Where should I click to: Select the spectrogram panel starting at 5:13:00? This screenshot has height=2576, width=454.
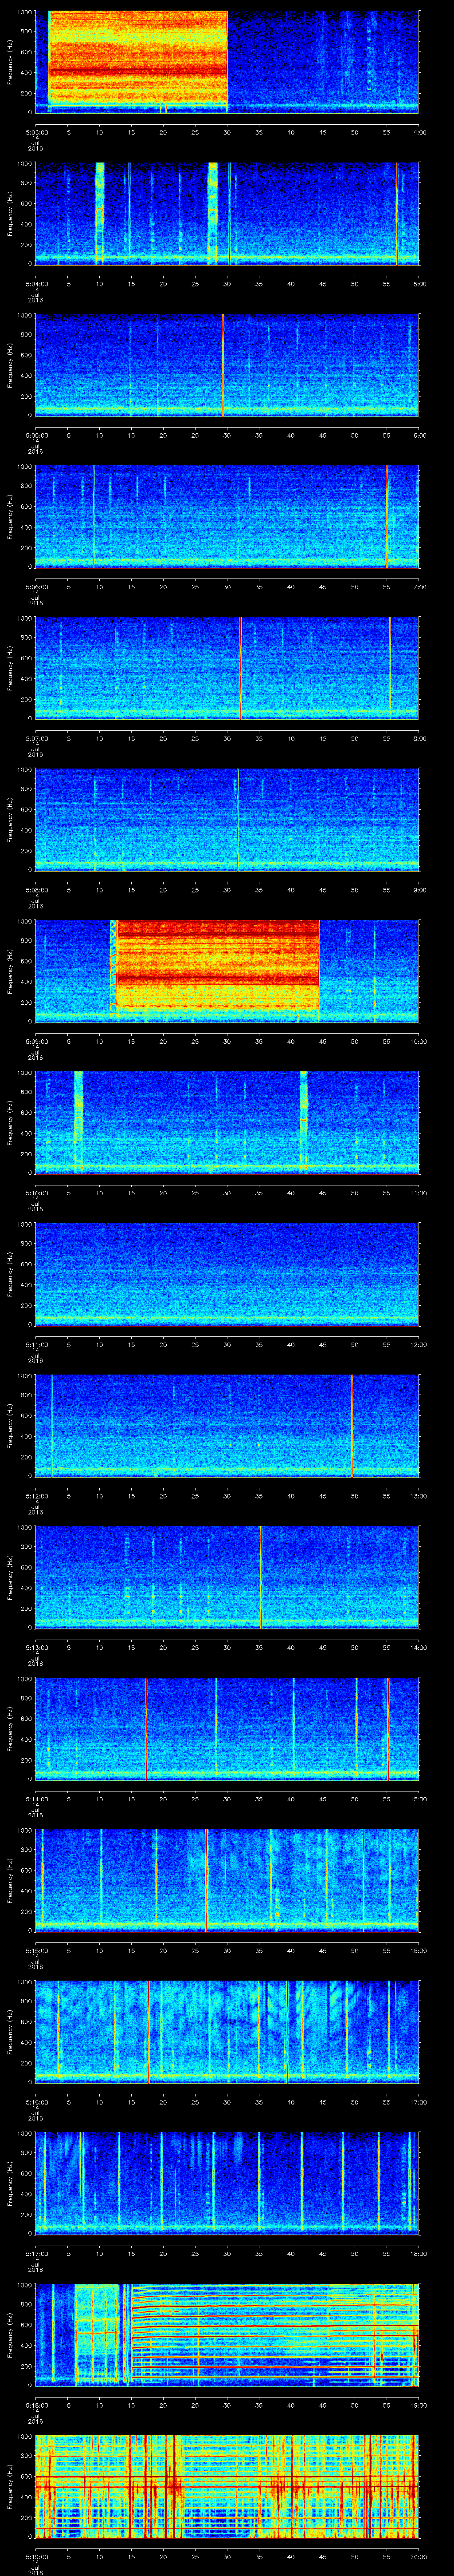[x=227, y=1577]
